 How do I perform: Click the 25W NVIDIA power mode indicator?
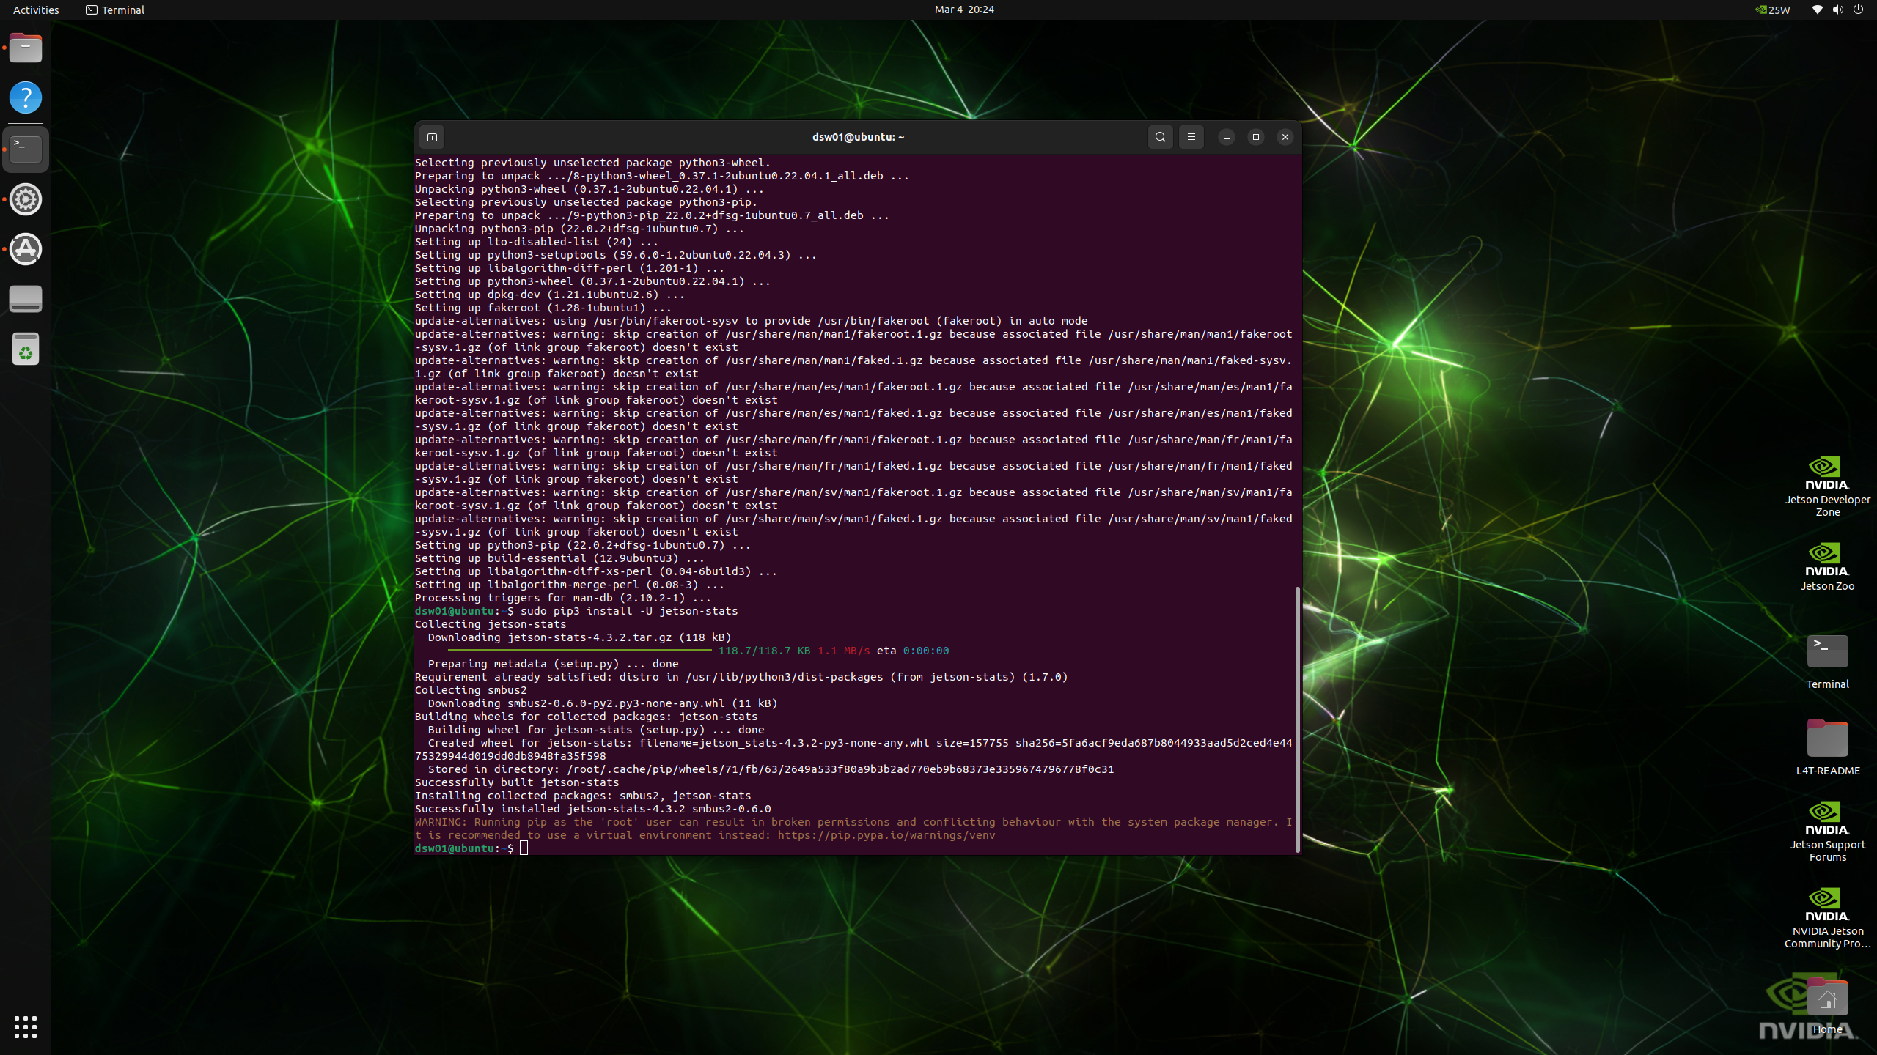(1773, 10)
